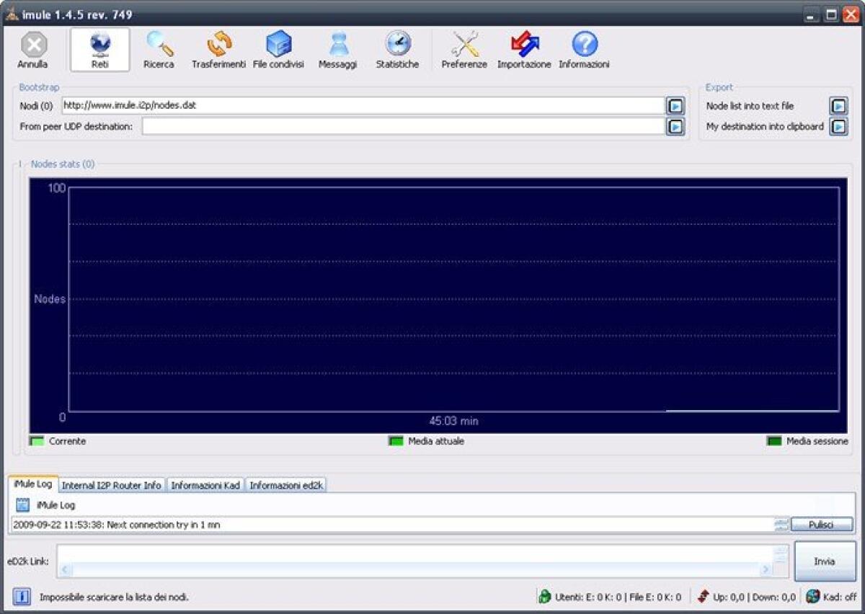Open the Trasferimenti transfers page
The height and width of the screenshot is (614, 865).
(x=218, y=49)
